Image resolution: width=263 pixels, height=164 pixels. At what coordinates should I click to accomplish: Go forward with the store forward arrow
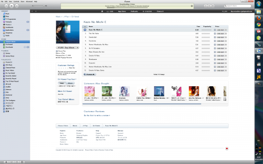(x=36, y=11)
